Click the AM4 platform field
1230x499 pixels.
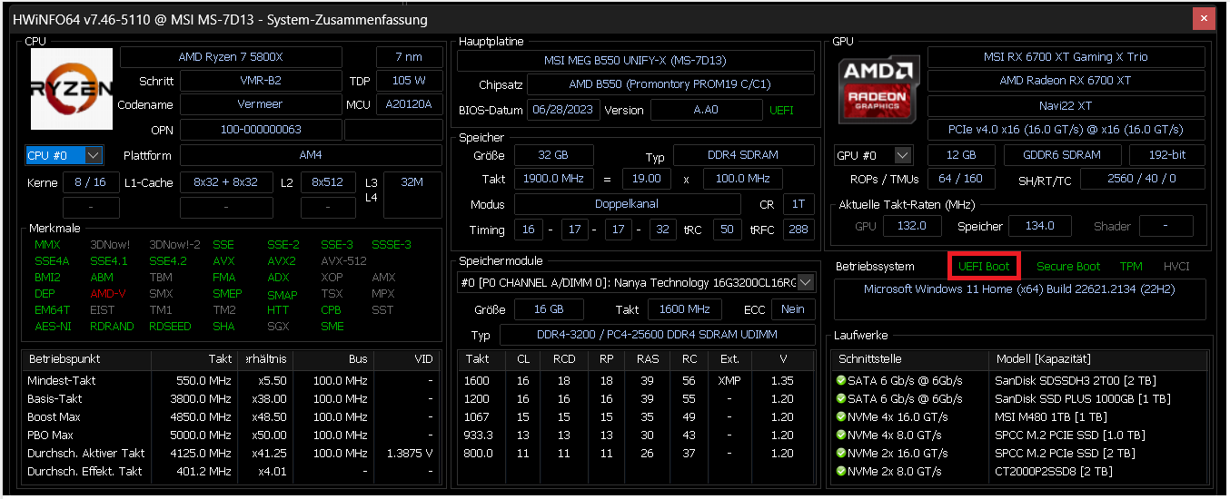tap(310, 155)
